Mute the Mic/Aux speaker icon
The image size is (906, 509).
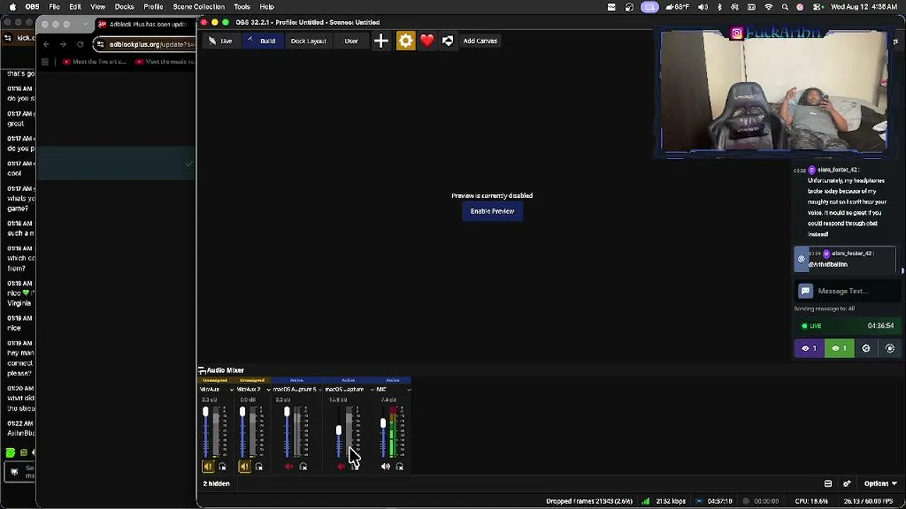point(208,467)
